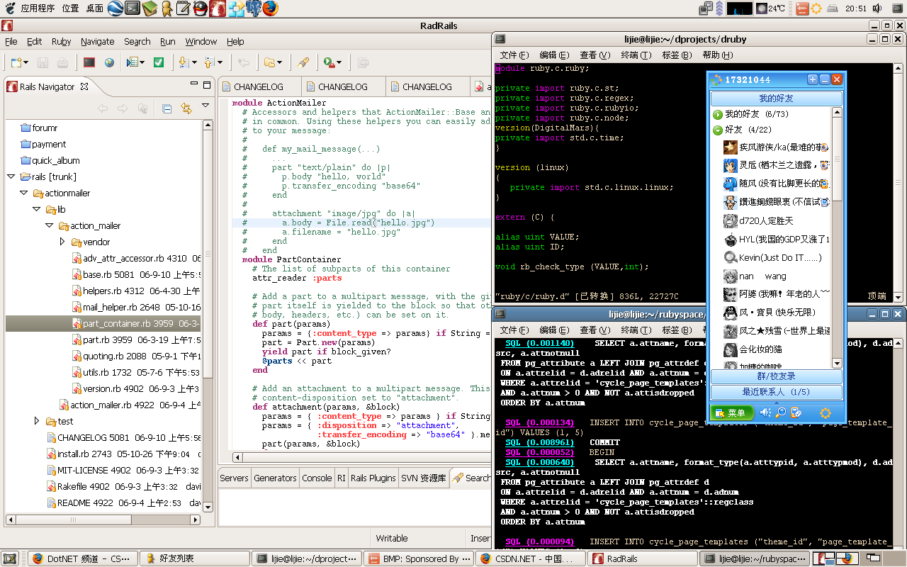Open the 帮助(H) menu in druby terminal

point(717,55)
